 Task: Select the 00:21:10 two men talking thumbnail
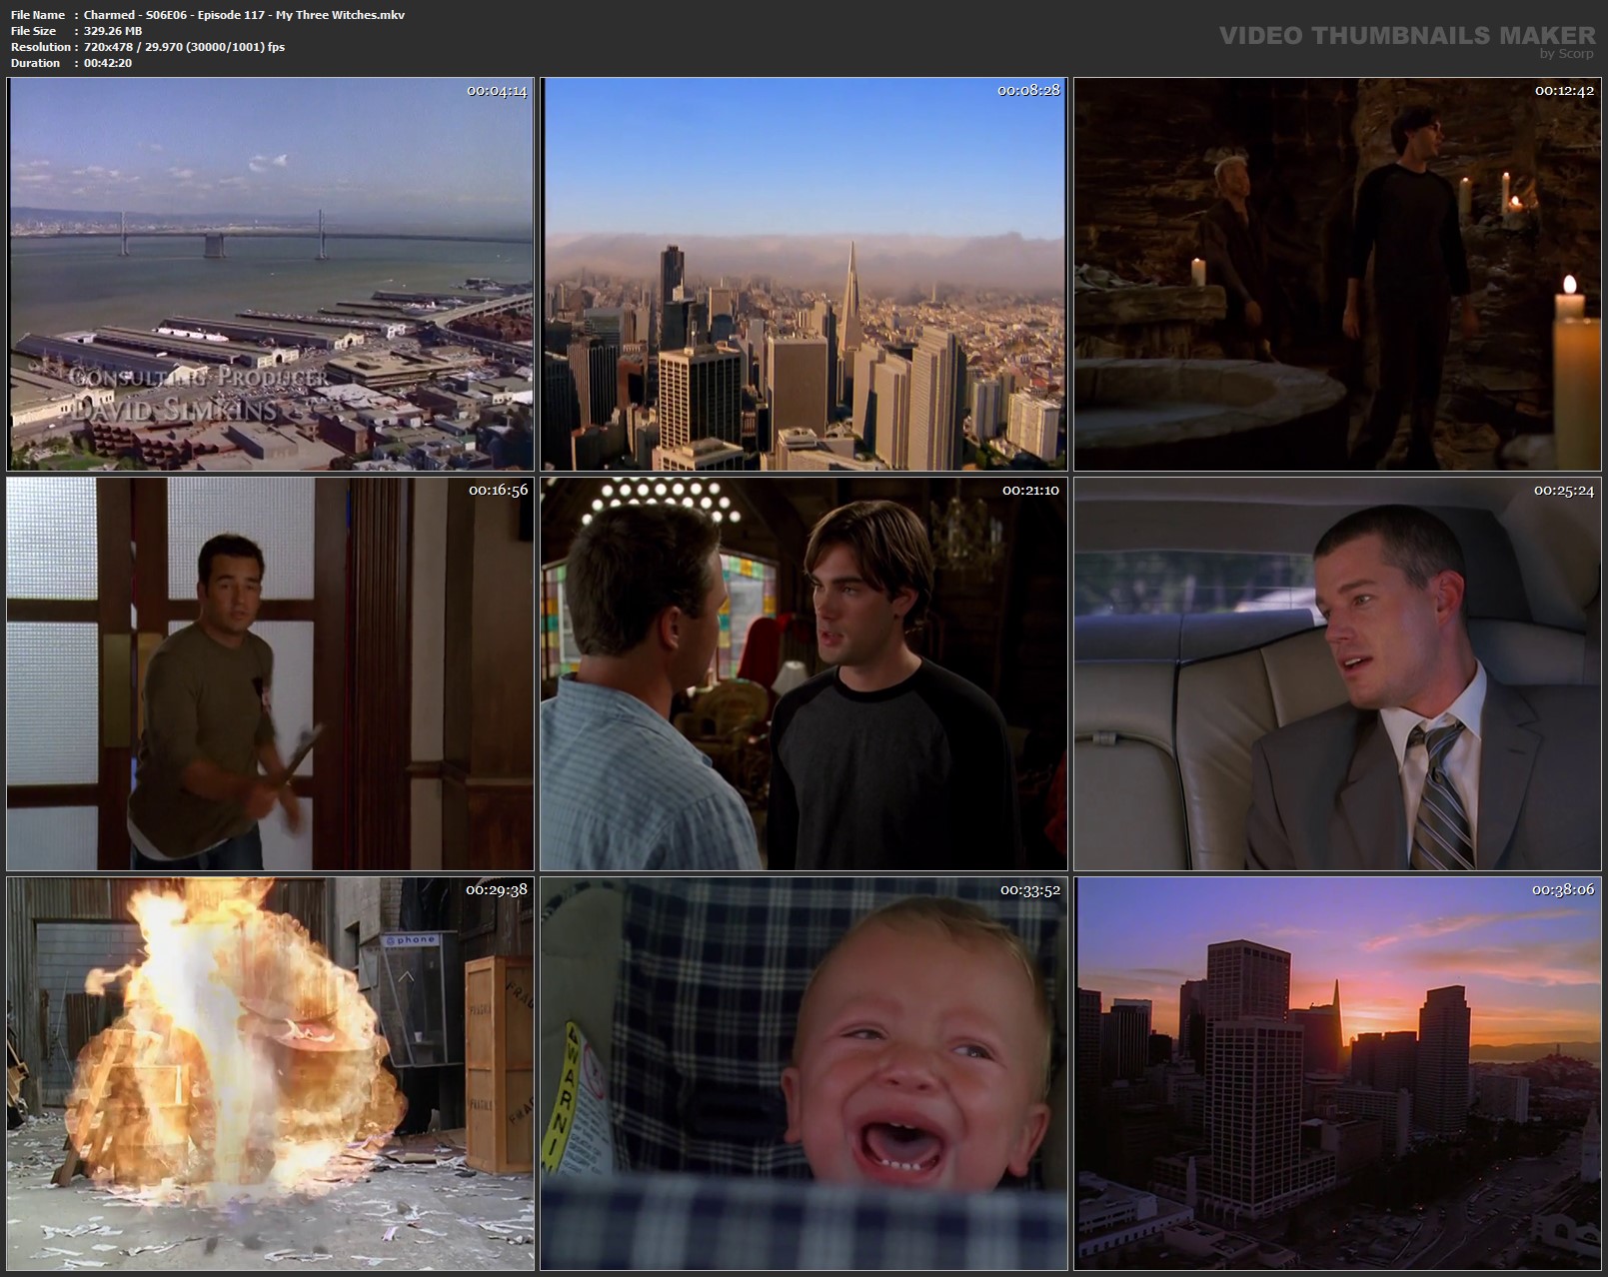click(x=804, y=673)
